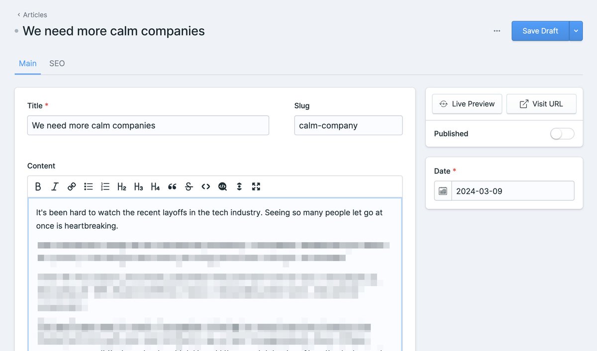Select the Main tab
The width and height of the screenshot is (597, 351).
28,64
